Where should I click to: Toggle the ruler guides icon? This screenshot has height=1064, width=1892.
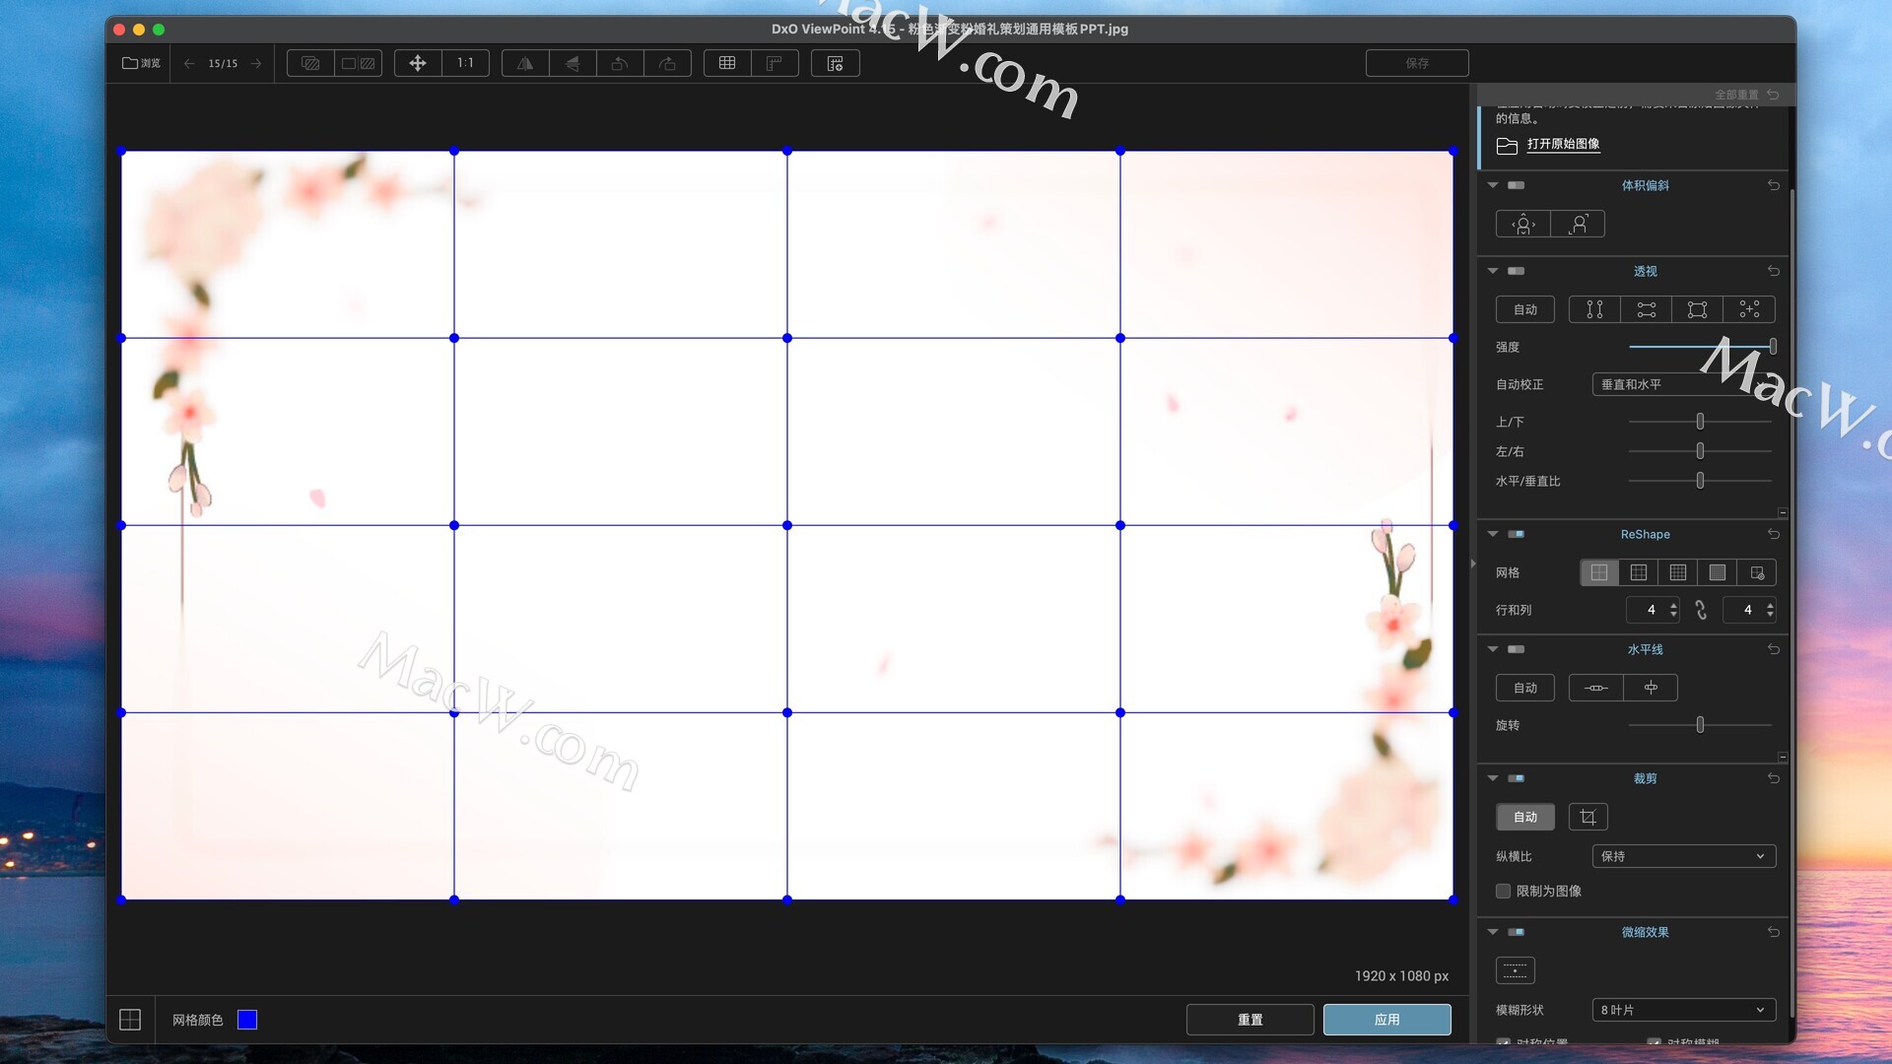(775, 63)
